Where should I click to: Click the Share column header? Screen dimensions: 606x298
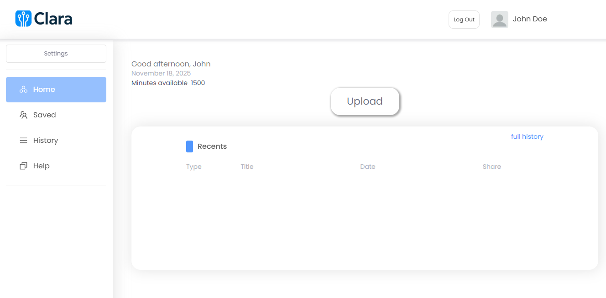pos(491,167)
